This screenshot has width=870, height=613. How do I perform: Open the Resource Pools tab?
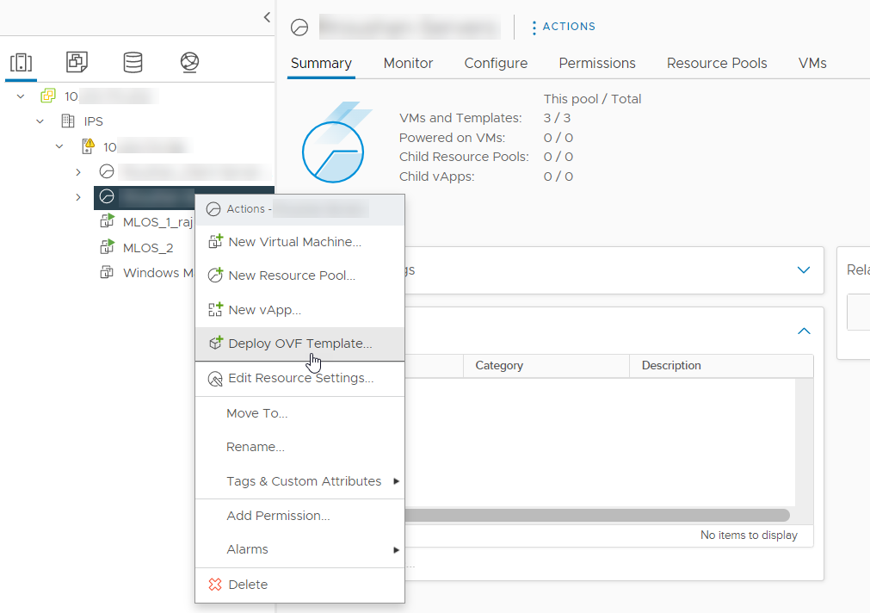717,64
